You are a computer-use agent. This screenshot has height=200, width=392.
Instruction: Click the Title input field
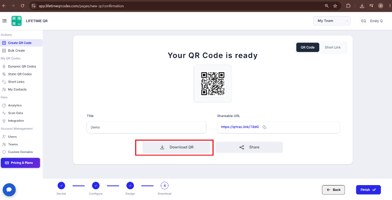coord(146,127)
